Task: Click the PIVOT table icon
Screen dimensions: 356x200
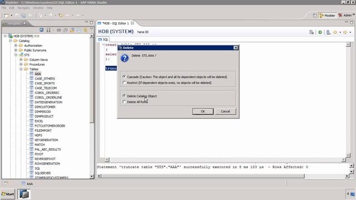Action: [32, 154]
